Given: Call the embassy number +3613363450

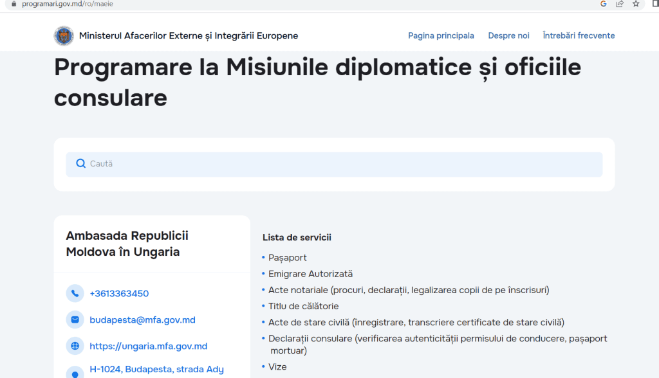Looking at the screenshot, I should pyautogui.click(x=119, y=294).
